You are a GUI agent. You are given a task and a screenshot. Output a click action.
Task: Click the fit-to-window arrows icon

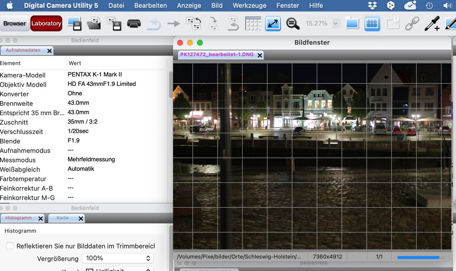[273, 24]
